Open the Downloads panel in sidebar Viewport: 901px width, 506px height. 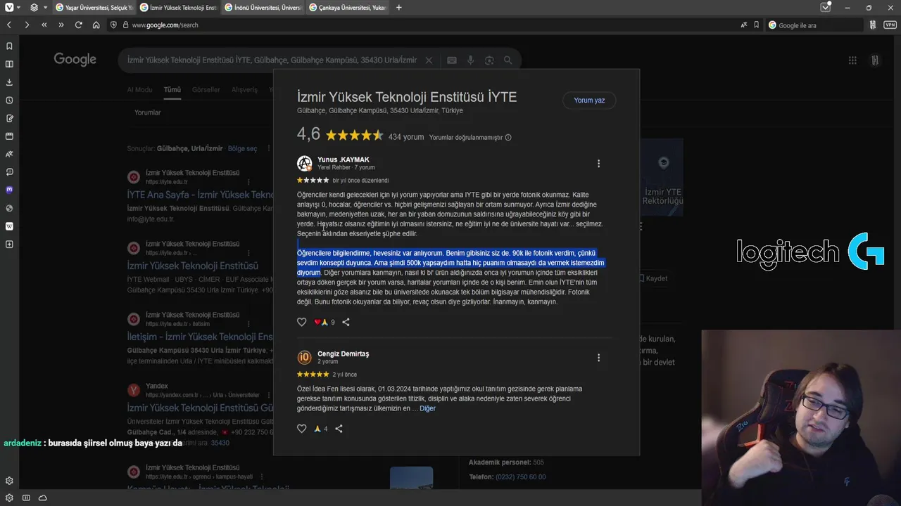coord(9,82)
